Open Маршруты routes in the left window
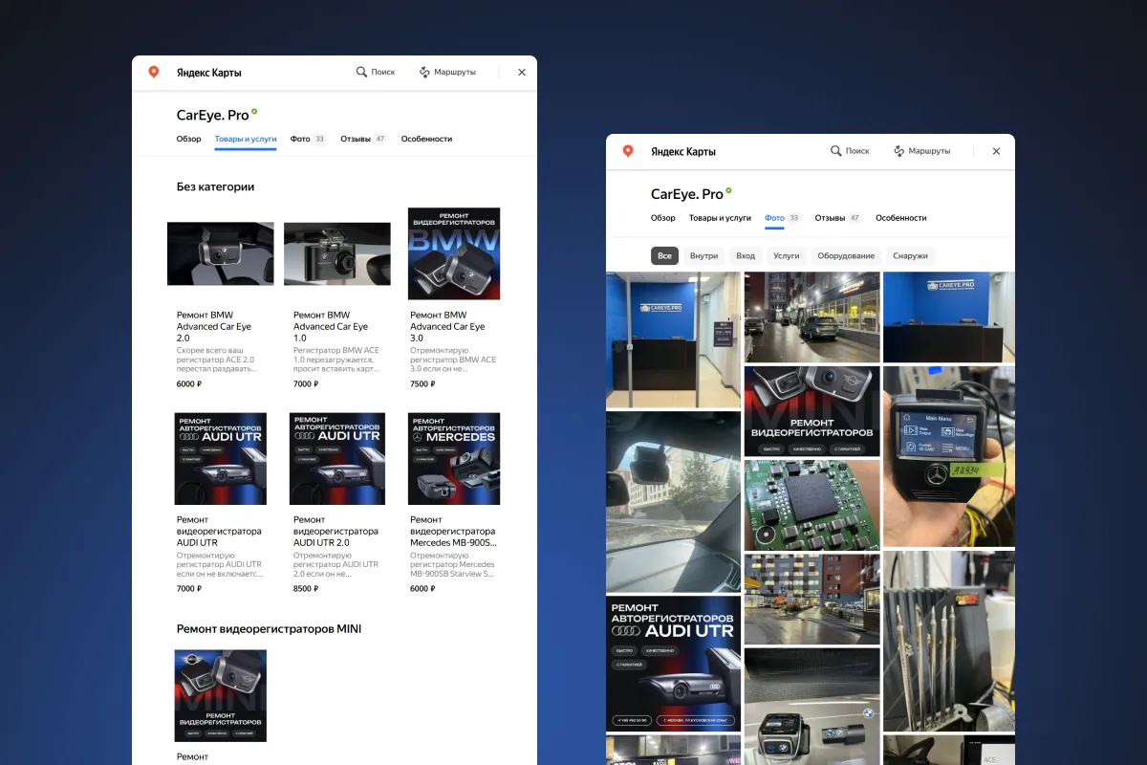The height and width of the screenshot is (765, 1147). (446, 72)
